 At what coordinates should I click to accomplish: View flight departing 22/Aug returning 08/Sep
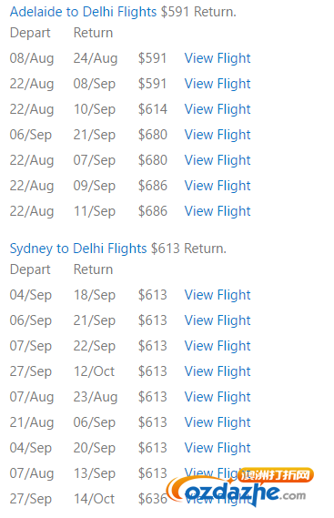coord(218,84)
